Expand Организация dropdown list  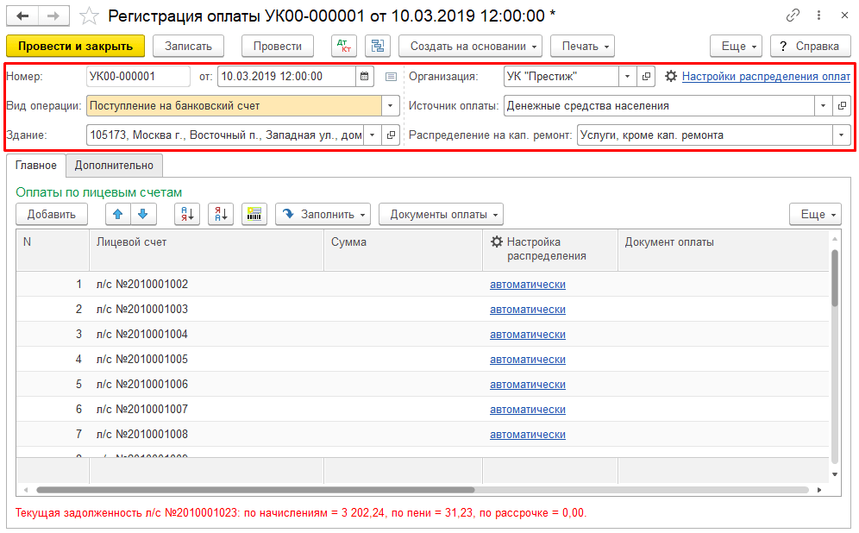tap(628, 77)
